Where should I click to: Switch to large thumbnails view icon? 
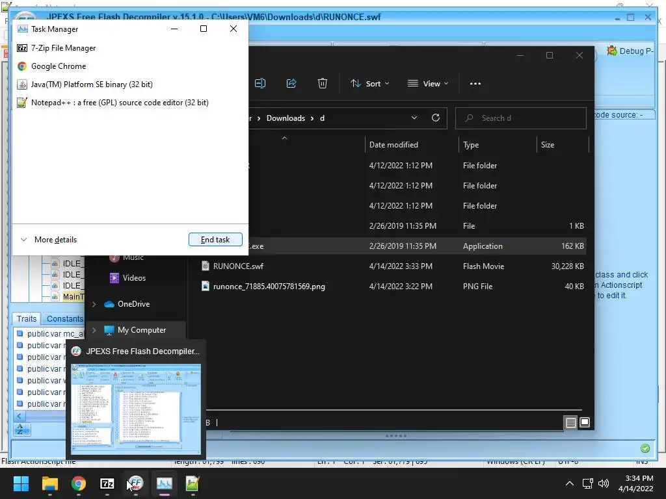pyautogui.click(x=585, y=422)
